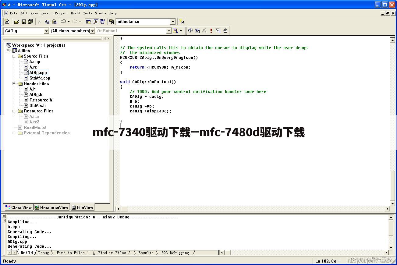Click the Go debug icon

coord(218,30)
